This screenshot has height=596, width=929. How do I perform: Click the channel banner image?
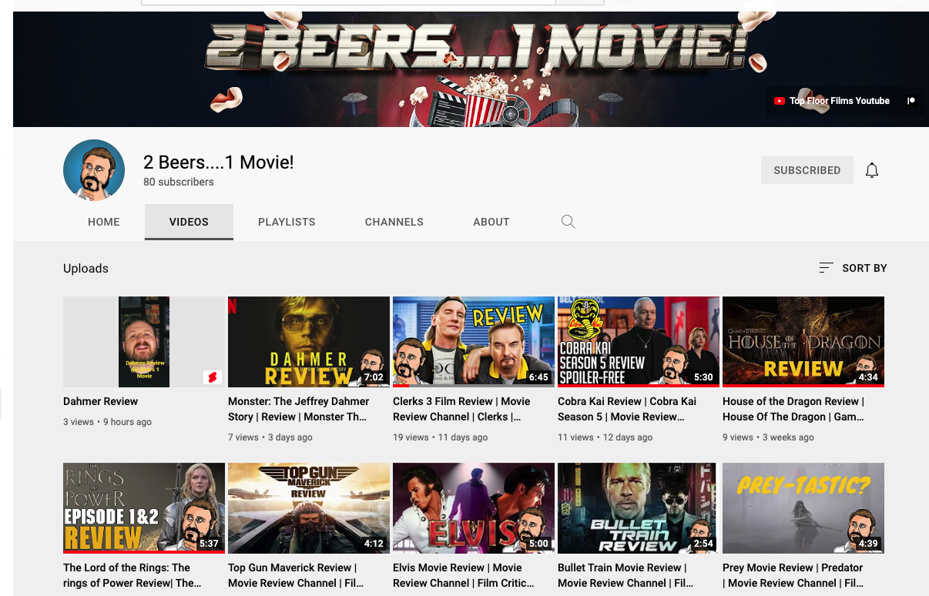[471, 69]
